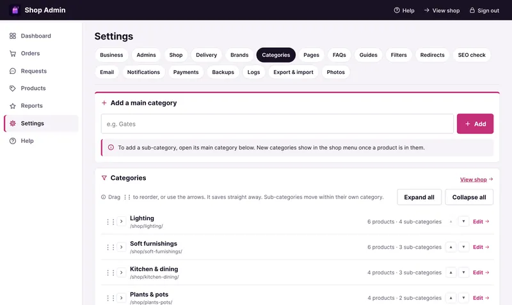The width and height of the screenshot is (512, 305).
Task: Expand the Kitchen & dining category
Action: pyautogui.click(x=121, y=272)
